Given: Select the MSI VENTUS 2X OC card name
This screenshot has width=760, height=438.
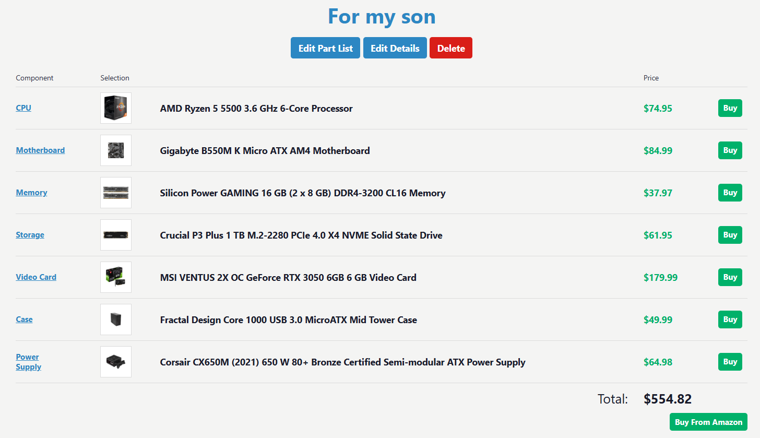Looking at the screenshot, I should pos(288,278).
